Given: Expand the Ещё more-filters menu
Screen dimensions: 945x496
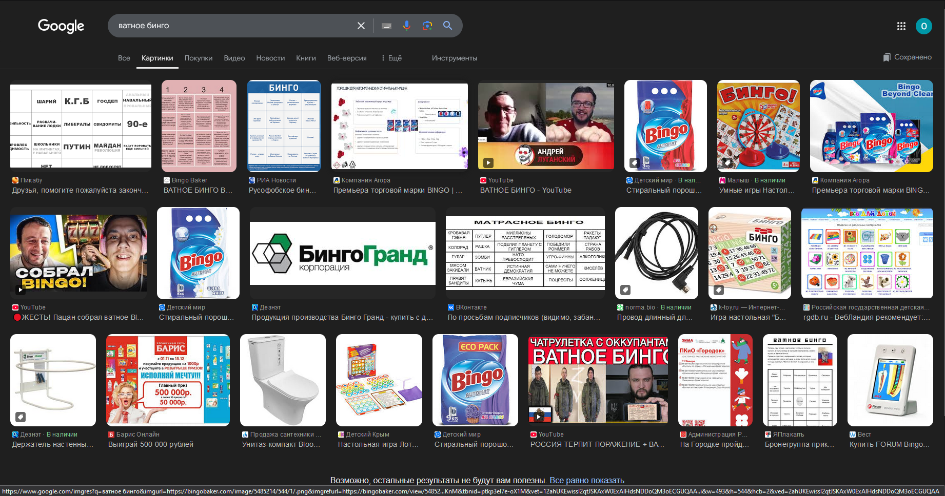Looking at the screenshot, I should [391, 58].
